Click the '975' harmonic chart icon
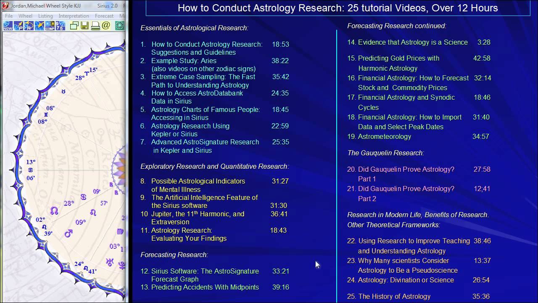 pos(61,26)
